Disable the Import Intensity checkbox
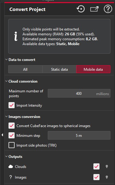Image resolution: width=115 pixels, height=185 pixels. click(x=12, y=105)
